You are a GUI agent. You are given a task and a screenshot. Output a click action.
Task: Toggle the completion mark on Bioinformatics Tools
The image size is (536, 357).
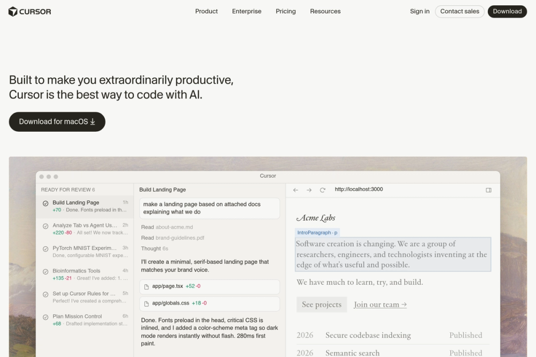pyautogui.click(x=45, y=271)
